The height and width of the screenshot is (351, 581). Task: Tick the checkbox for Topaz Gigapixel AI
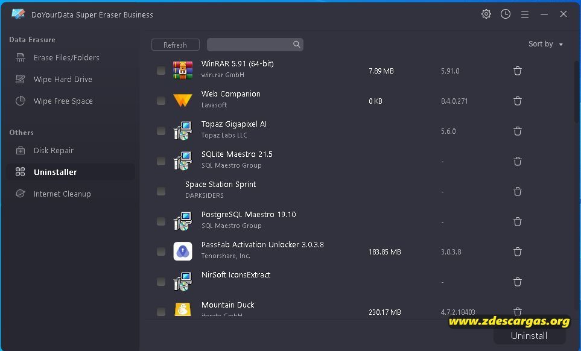click(x=161, y=131)
